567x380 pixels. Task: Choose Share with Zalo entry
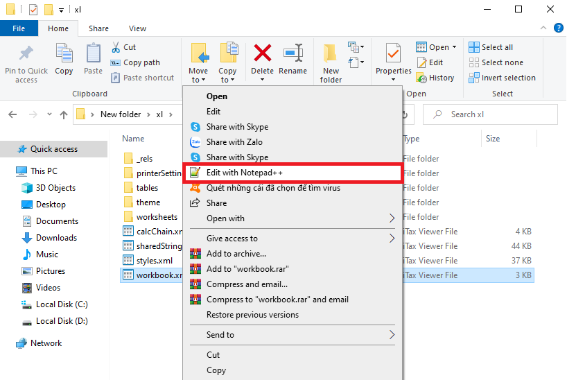tap(234, 142)
